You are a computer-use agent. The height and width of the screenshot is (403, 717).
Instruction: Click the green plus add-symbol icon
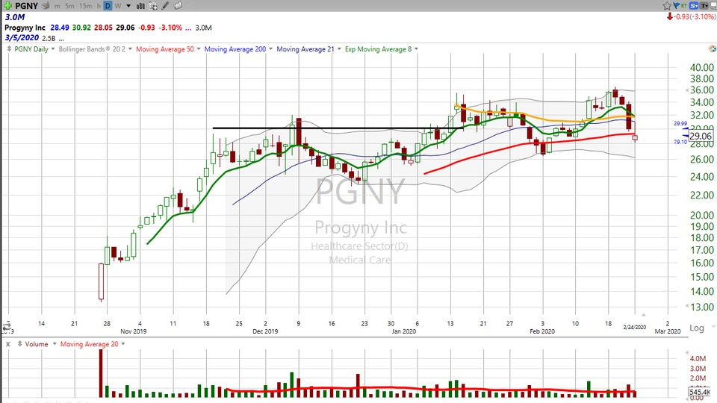[7, 5]
